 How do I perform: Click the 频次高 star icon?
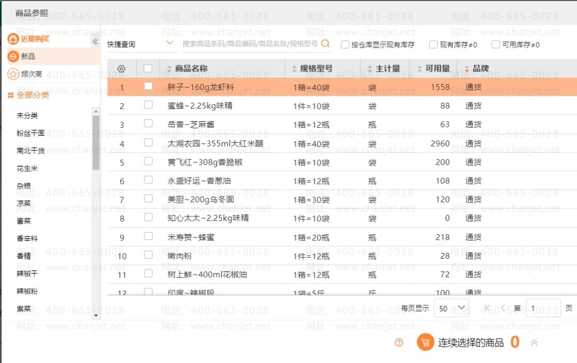13,74
